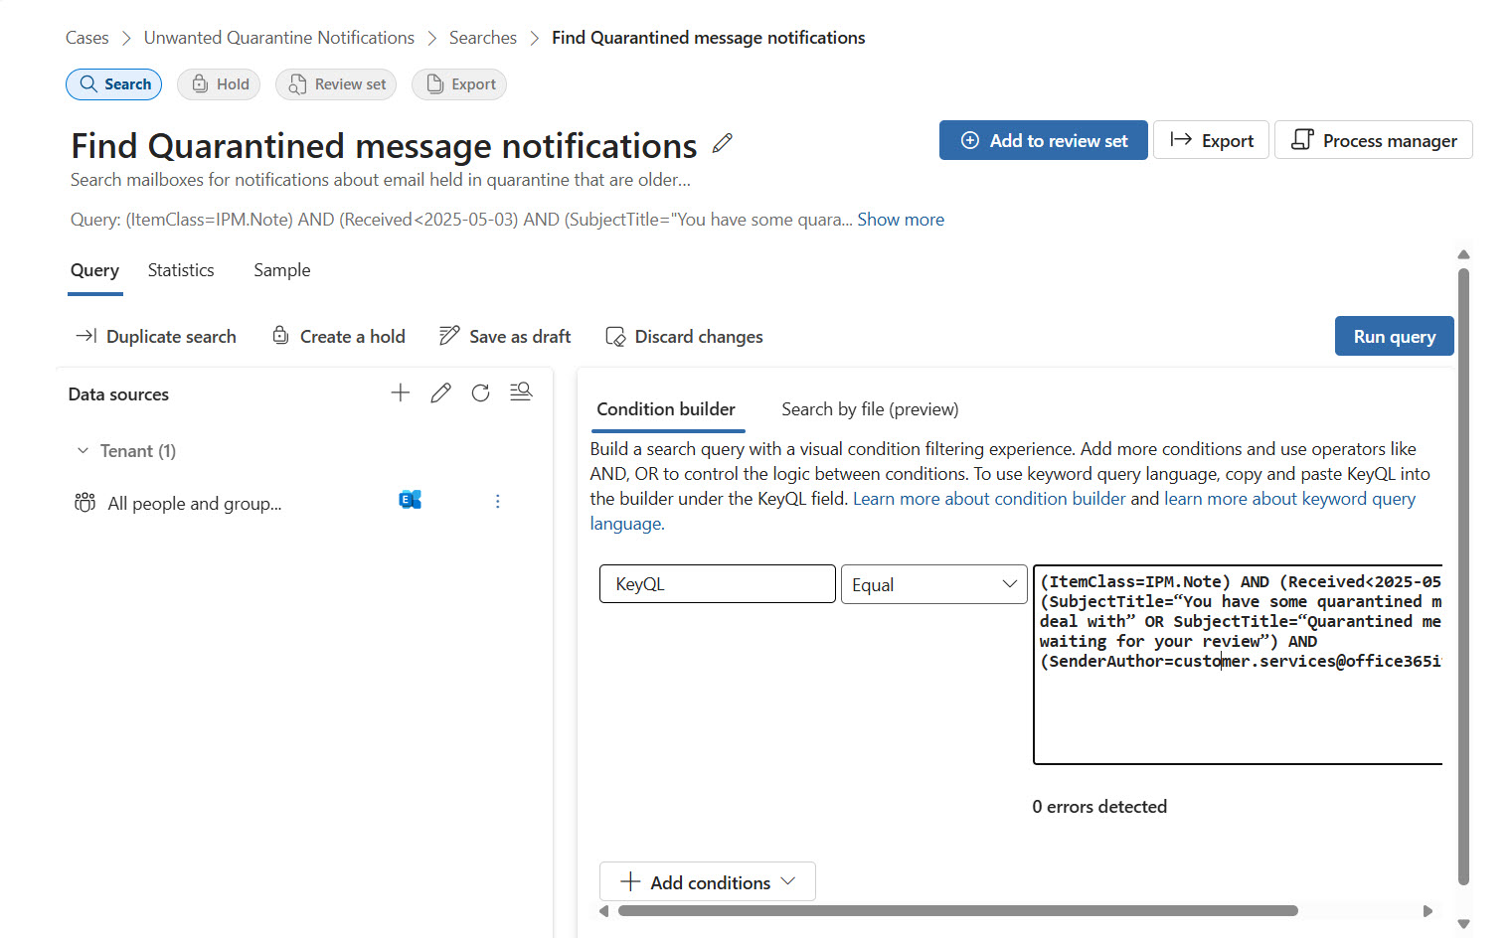This screenshot has width=1511, height=938.
Task: Open the Equal operator dropdown
Action: pos(933,585)
